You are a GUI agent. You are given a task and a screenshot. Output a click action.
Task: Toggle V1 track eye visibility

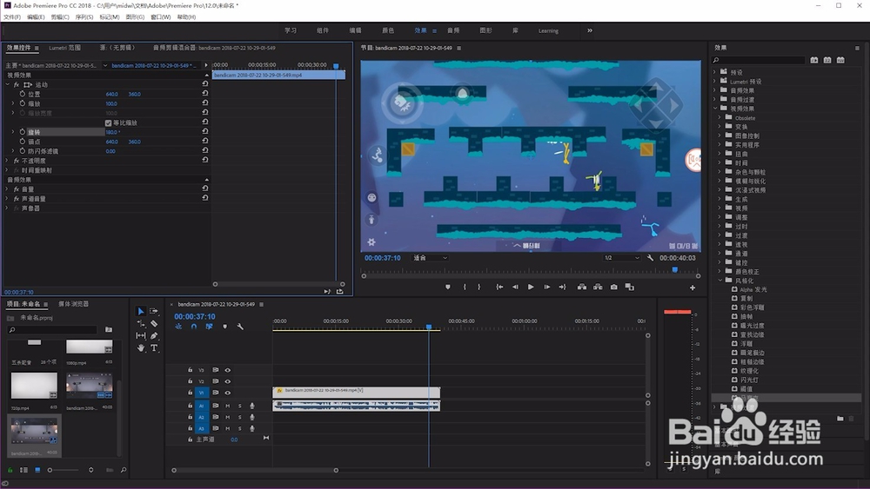(x=227, y=393)
